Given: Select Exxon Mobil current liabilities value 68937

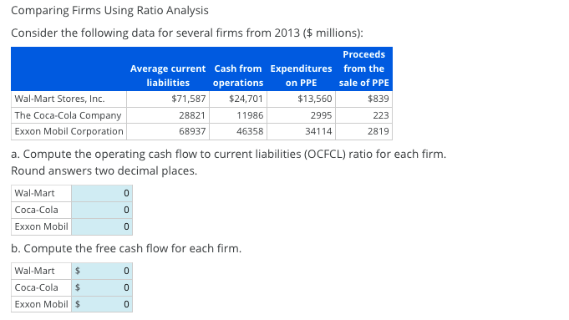Looking at the screenshot, I should 192,131.
